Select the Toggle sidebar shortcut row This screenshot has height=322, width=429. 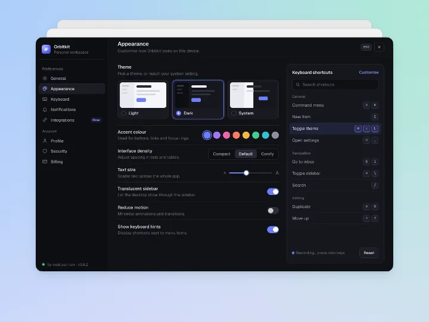[335, 174]
